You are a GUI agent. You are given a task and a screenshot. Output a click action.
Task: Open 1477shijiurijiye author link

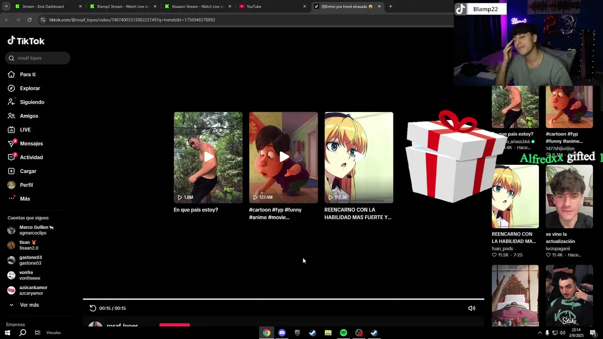[x=560, y=148]
